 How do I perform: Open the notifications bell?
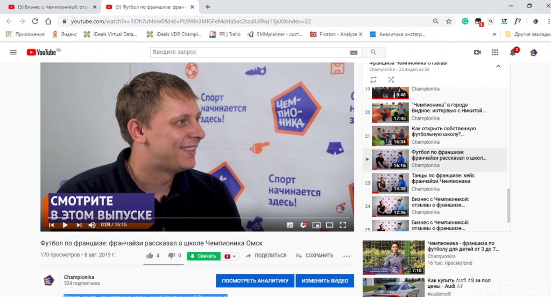pos(513,52)
